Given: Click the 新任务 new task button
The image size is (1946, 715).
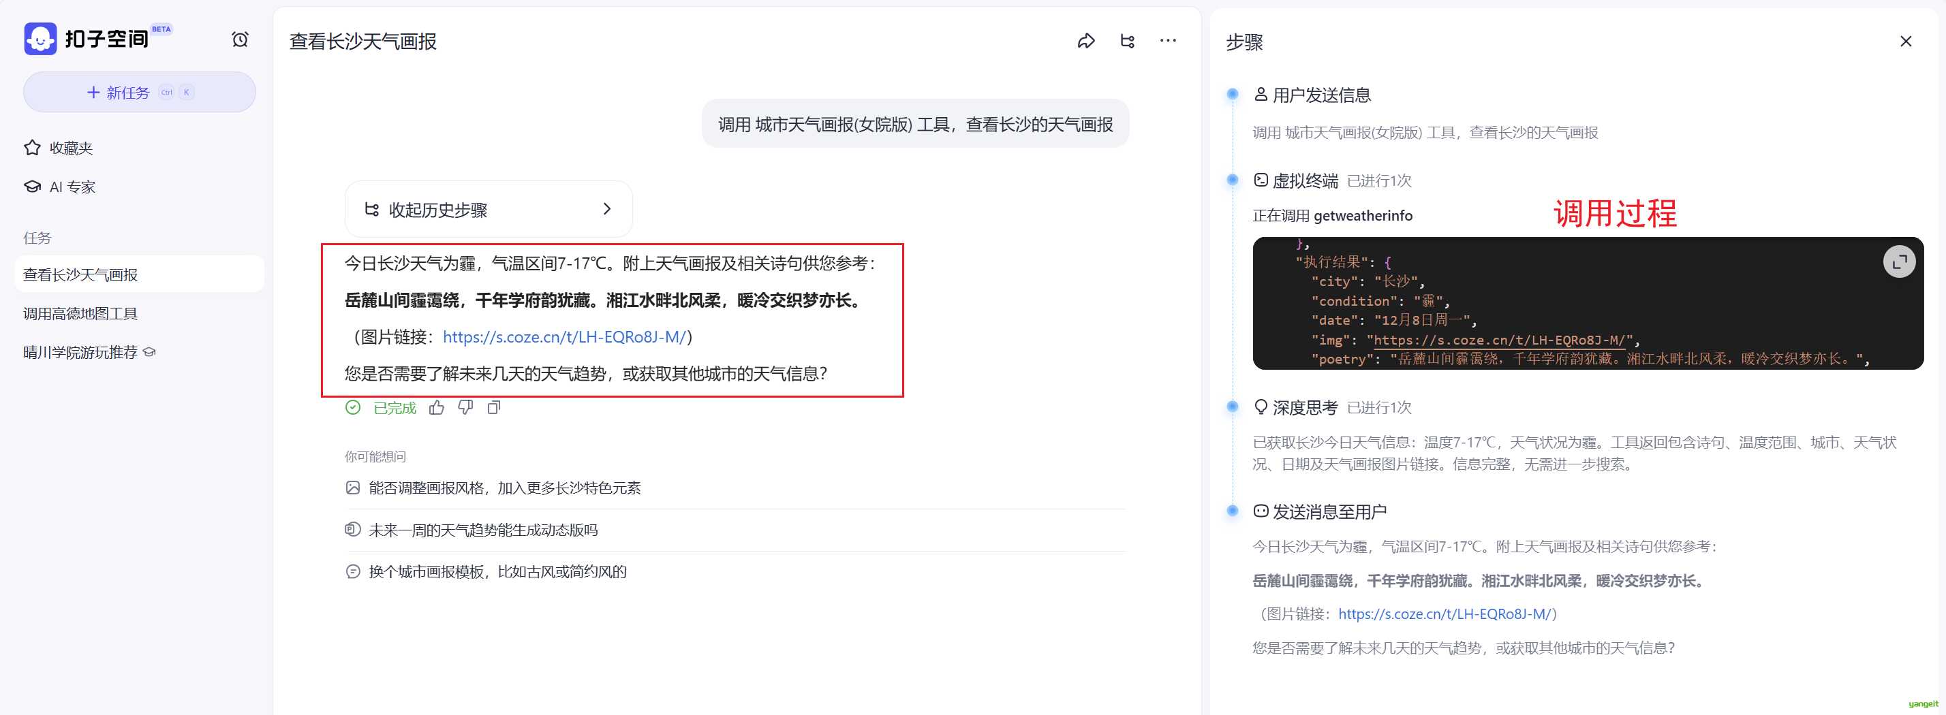Looking at the screenshot, I should click(139, 92).
